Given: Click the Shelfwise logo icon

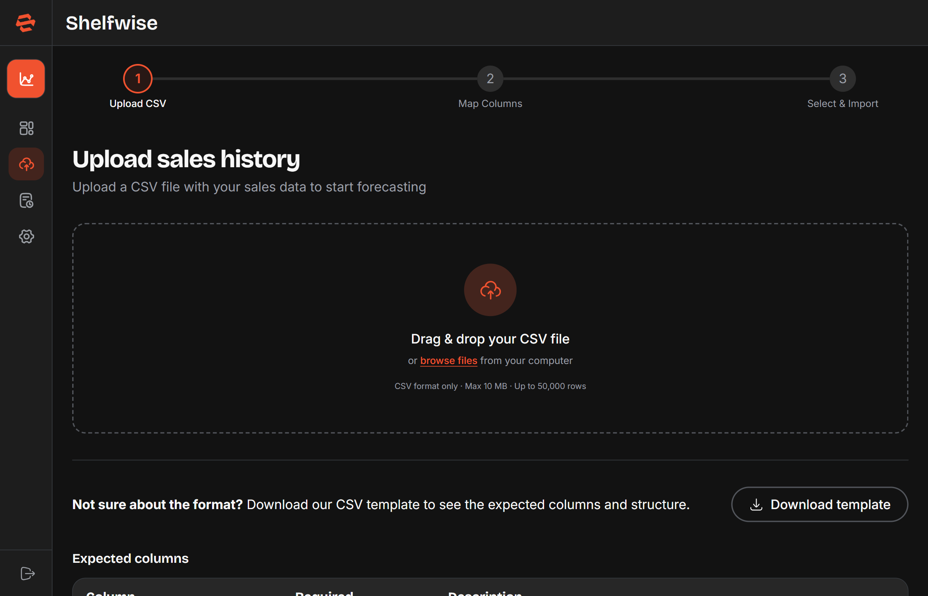Looking at the screenshot, I should [x=26, y=23].
